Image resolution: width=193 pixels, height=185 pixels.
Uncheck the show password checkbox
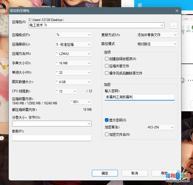pos(107,120)
